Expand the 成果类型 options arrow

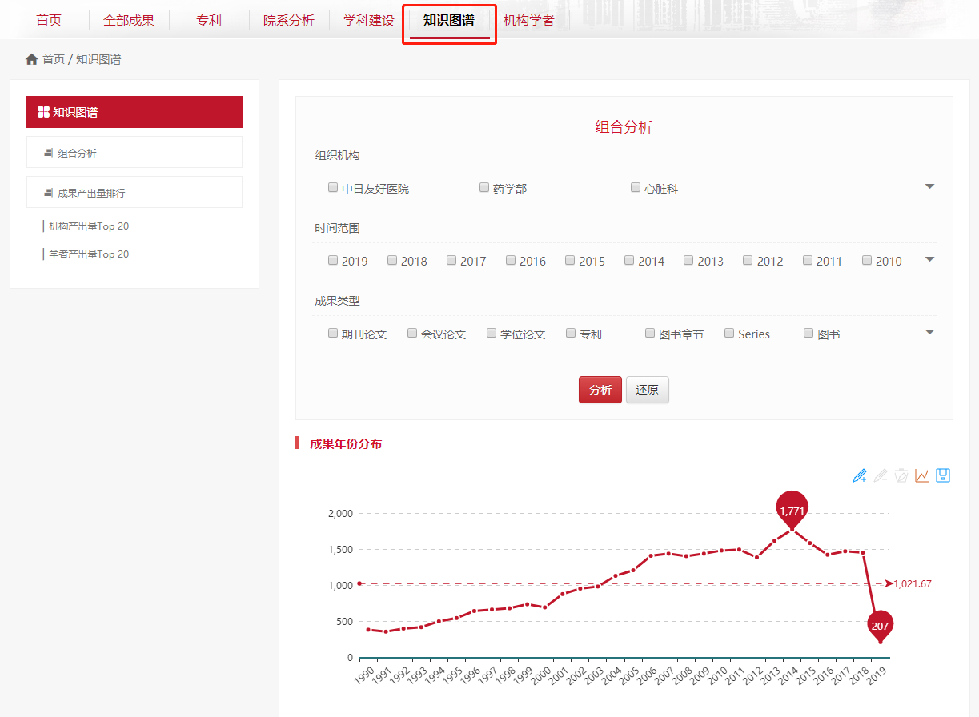(929, 332)
